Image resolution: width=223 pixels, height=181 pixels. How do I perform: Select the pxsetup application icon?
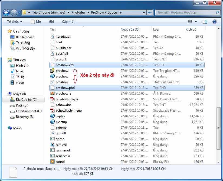click(53, 122)
